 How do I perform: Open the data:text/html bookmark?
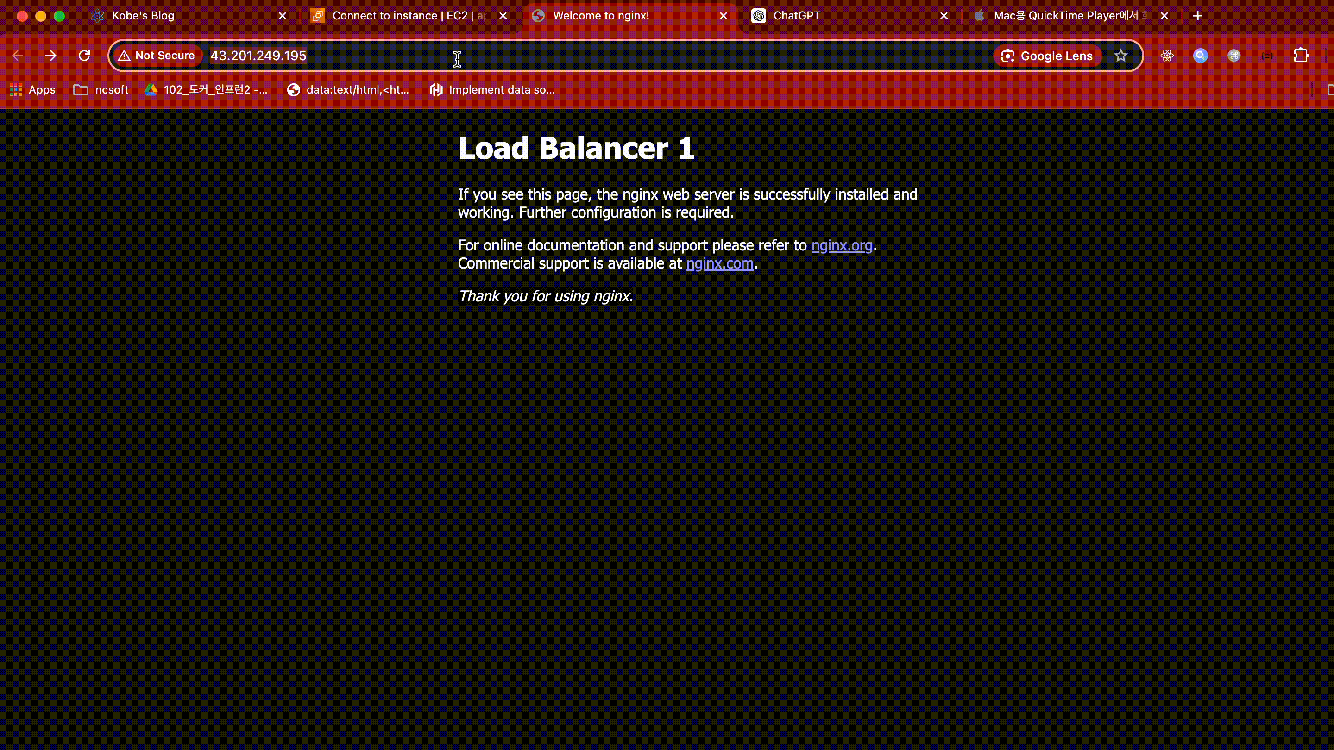click(348, 90)
